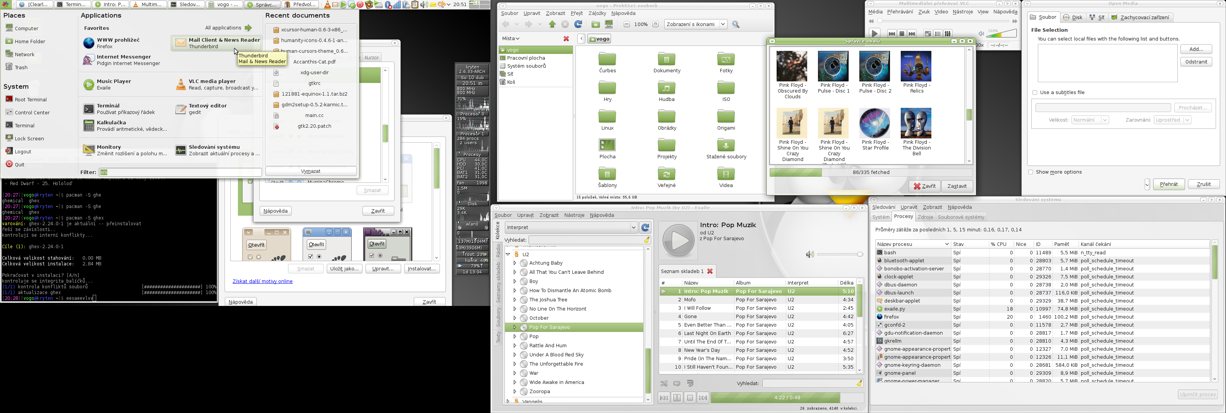Open Přehrávání menu in VLC
This screenshot has width=1226, height=413.
(x=900, y=12)
